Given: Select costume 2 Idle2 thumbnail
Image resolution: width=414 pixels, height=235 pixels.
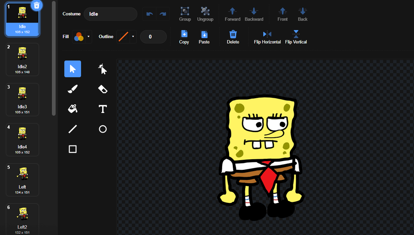Looking at the screenshot, I should [x=22, y=60].
